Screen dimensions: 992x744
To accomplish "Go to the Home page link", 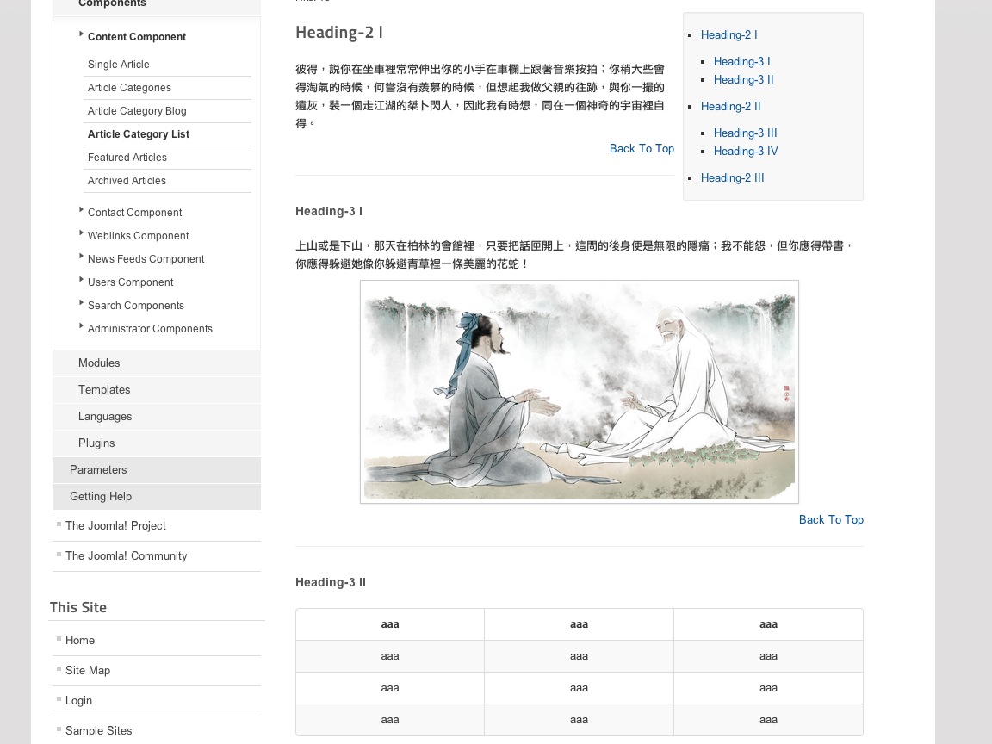I will click(80, 641).
